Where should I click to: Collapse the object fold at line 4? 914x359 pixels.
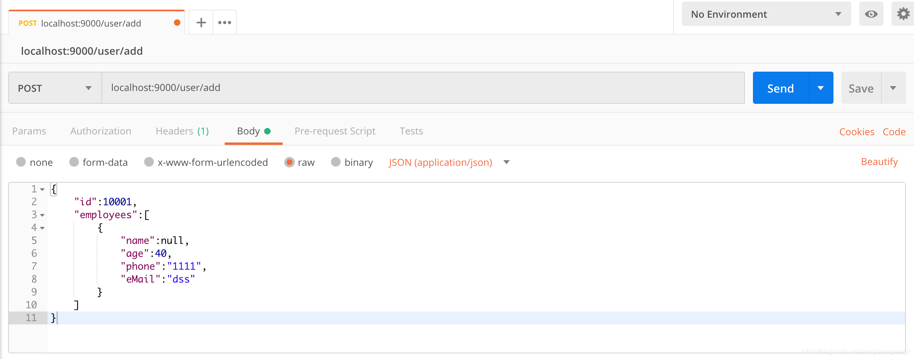pyautogui.click(x=42, y=228)
